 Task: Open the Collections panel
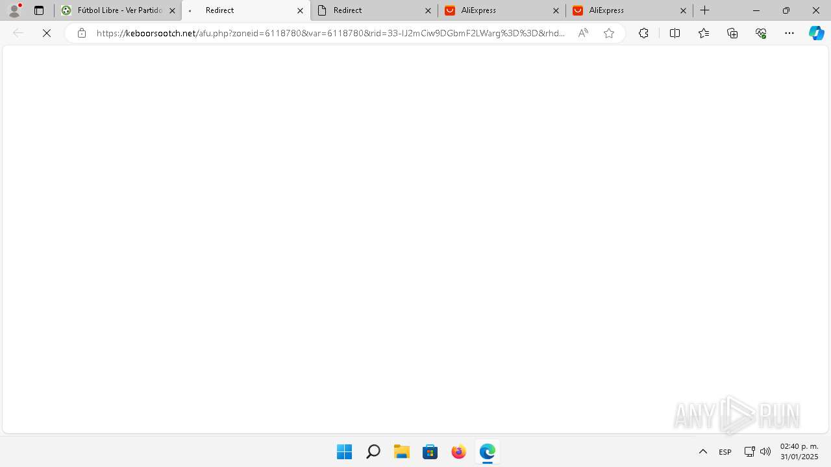732,33
